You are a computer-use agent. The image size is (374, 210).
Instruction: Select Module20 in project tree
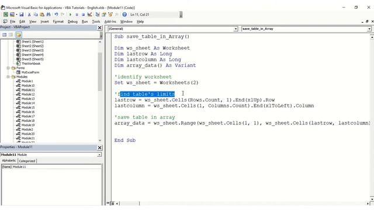[x=28, y=134]
